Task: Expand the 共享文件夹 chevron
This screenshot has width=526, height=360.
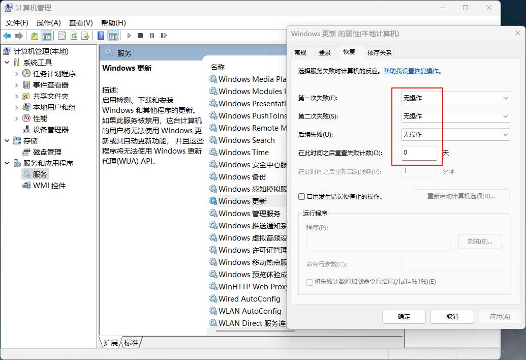Action: tap(16, 96)
